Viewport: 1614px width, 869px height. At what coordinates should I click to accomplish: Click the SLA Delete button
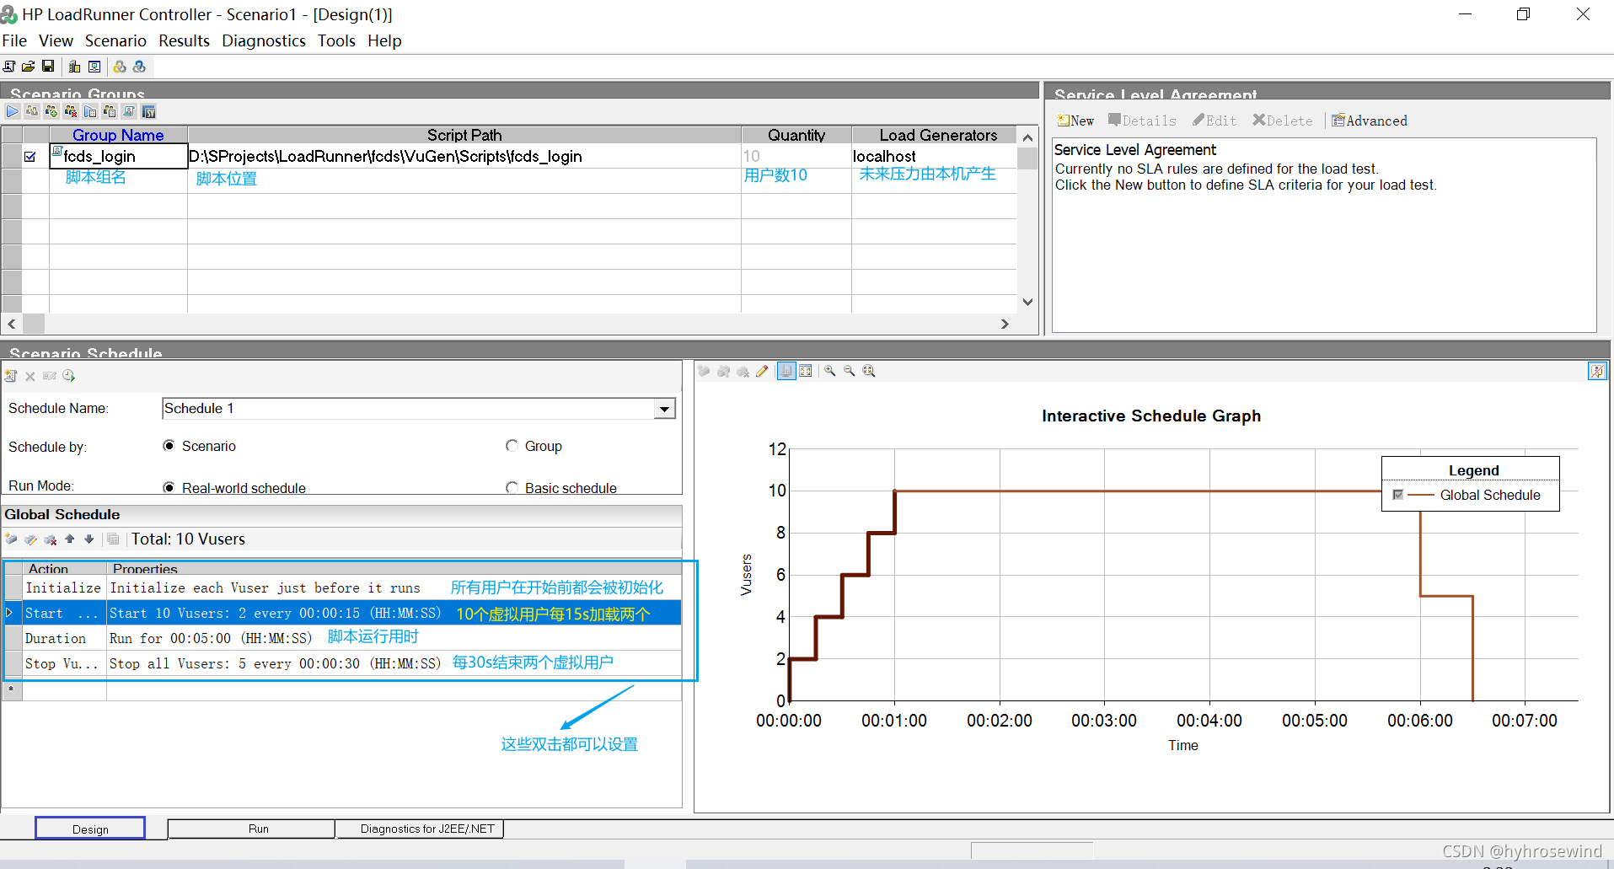click(x=1283, y=121)
